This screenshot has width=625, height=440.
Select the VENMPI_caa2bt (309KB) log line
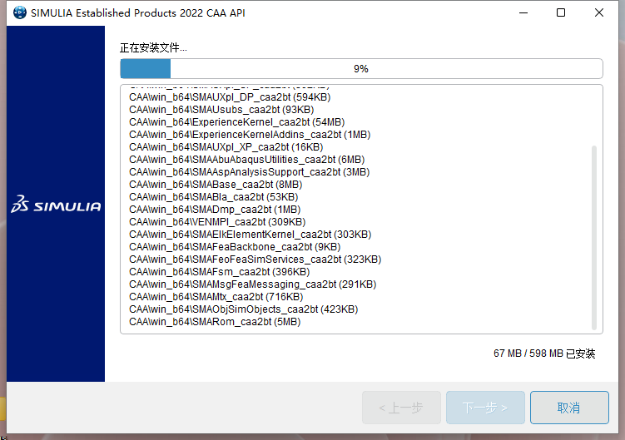(217, 222)
